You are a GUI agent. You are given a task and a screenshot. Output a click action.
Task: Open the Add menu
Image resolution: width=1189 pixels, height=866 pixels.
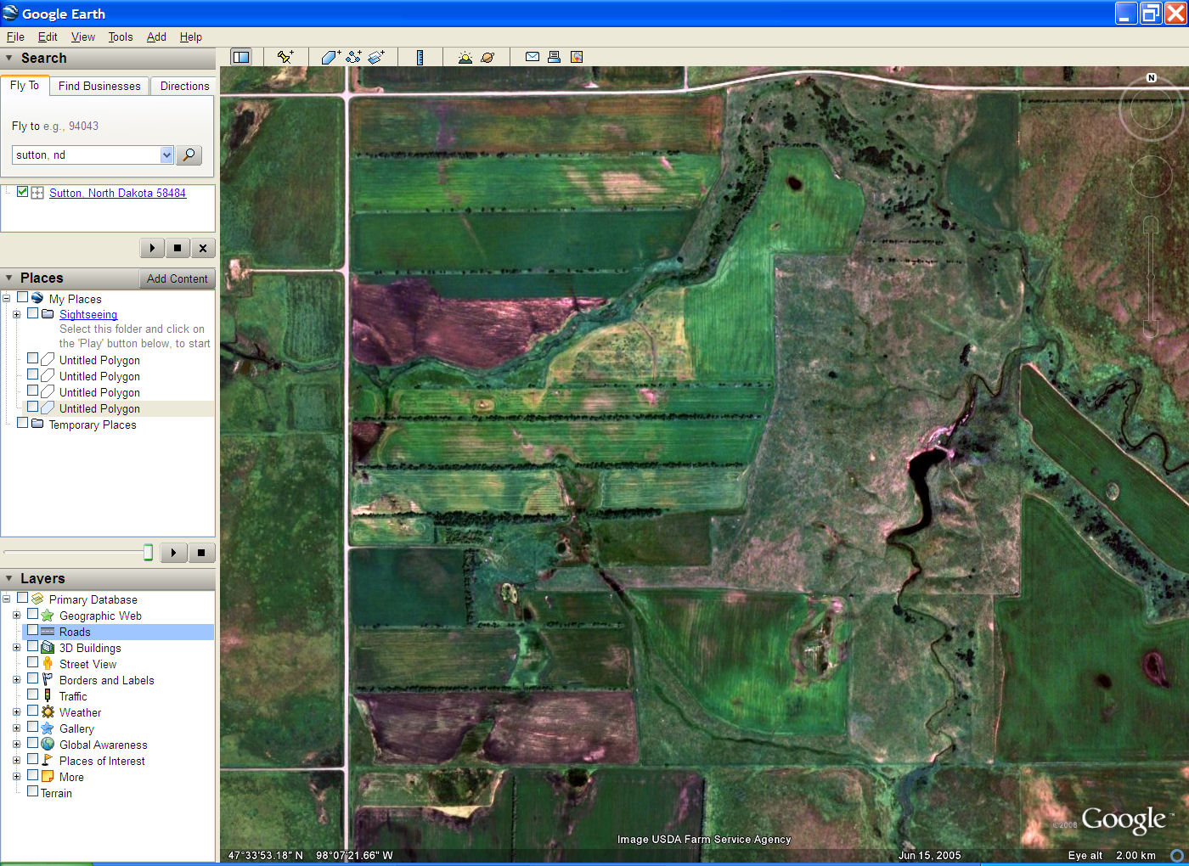click(x=156, y=37)
